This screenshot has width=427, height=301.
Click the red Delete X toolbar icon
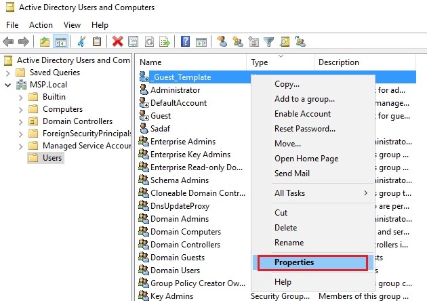(117, 42)
